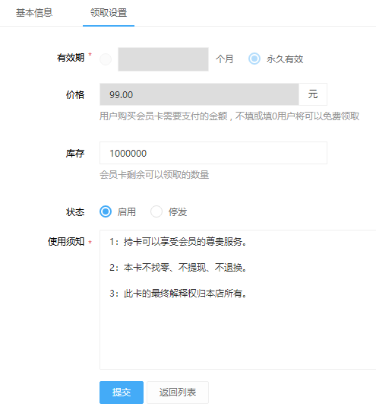Select the 领取设置 tab

click(x=109, y=12)
